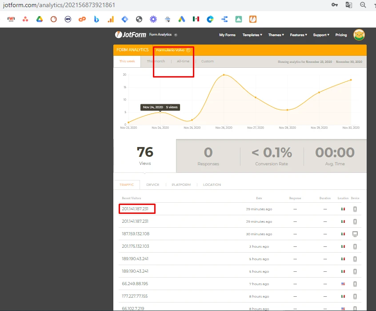Select the Custom date range tab
Screen dimensions: 376x311
(x=208, y=61)
